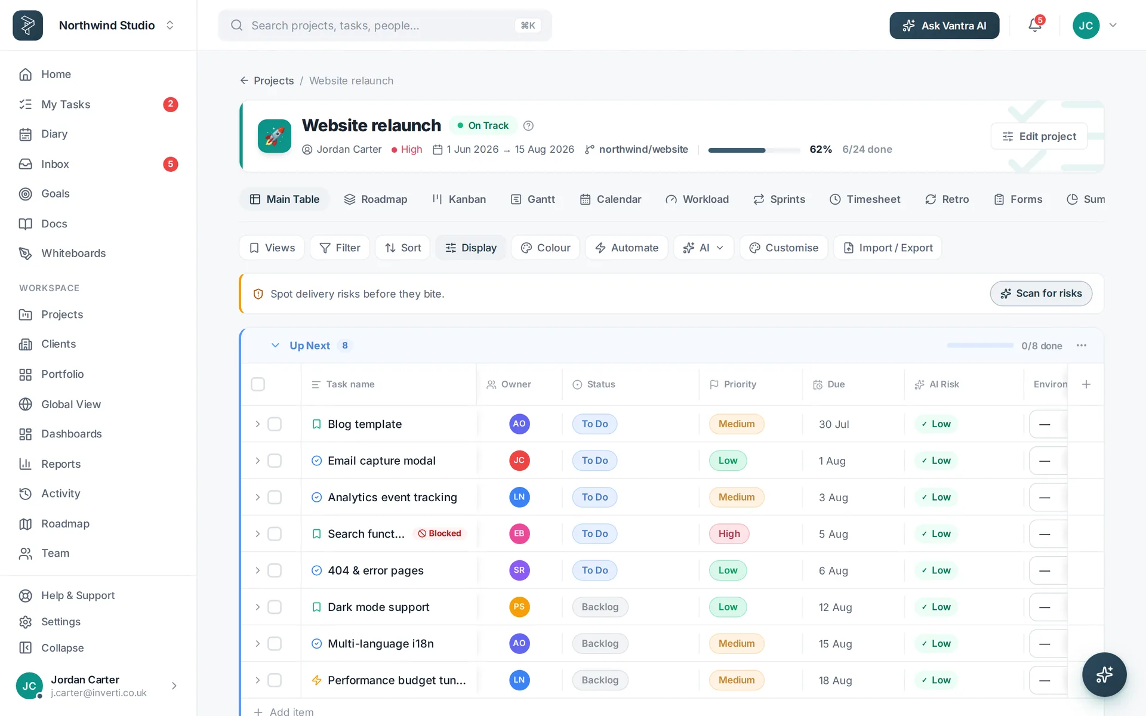Expand the Email capture modal row
This screenshot has width=1146, height=716.
tap(258, 461)
